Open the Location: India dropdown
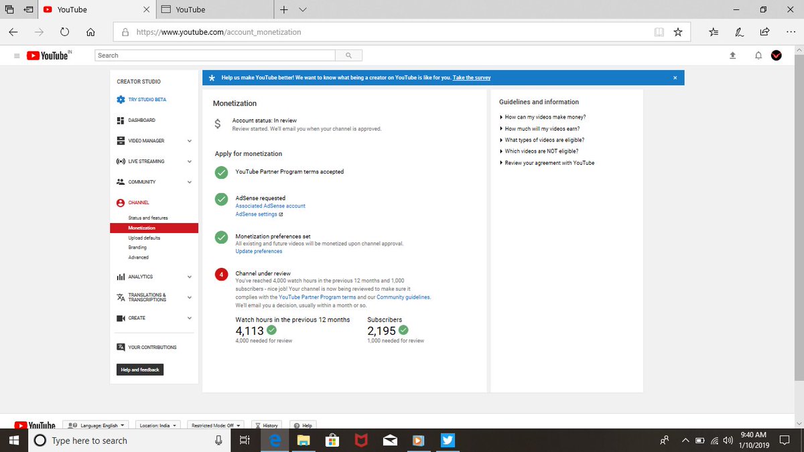 [158, 425]
